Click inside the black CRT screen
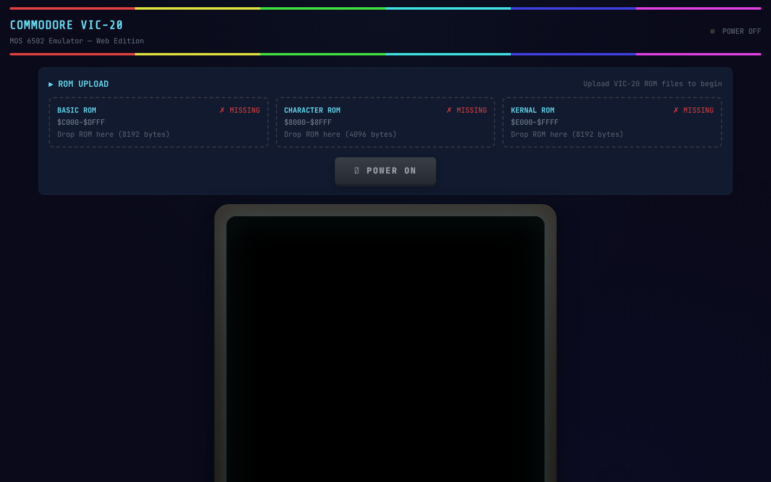 coord(385,349)
